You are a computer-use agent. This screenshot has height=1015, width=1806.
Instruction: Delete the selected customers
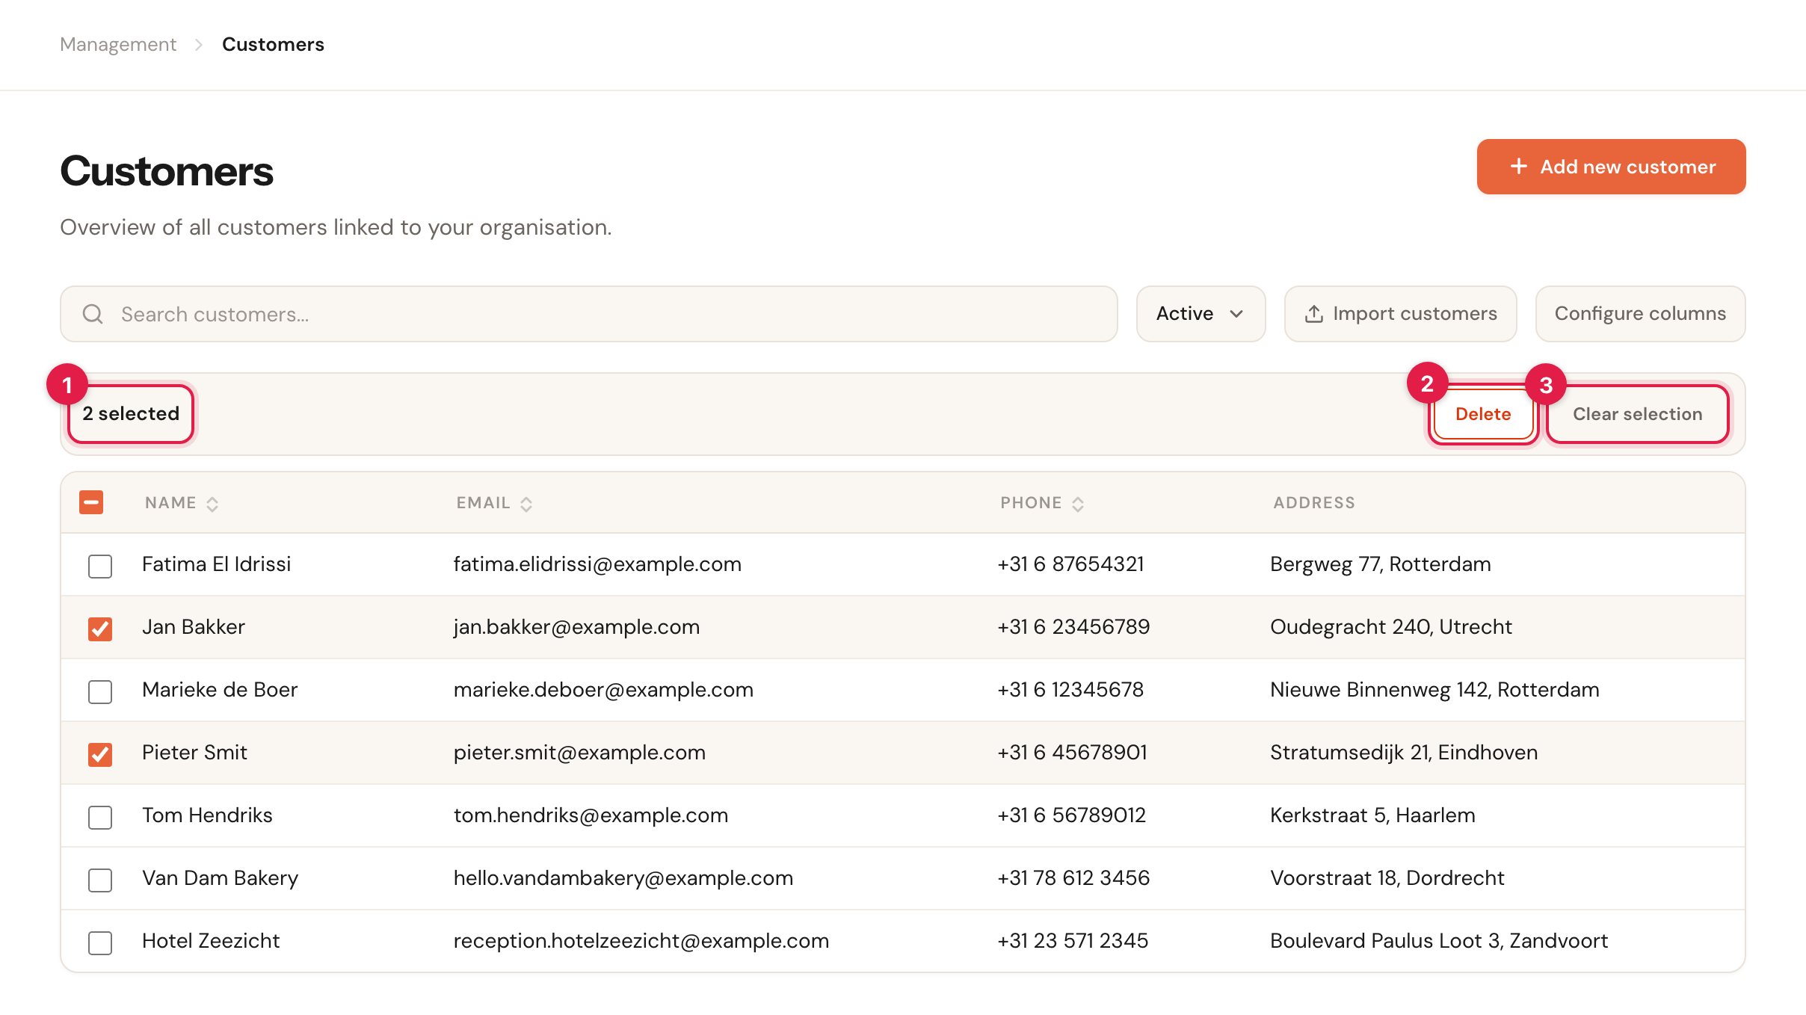(1483, 414)
